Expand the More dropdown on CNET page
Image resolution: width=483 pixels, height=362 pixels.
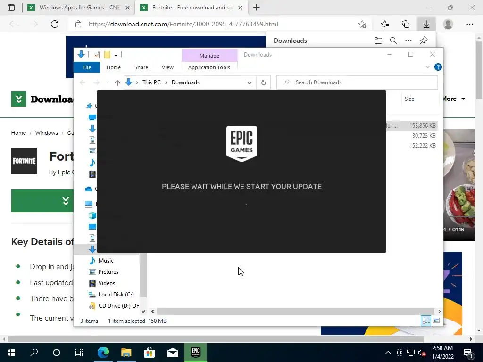tap(454, 99)
